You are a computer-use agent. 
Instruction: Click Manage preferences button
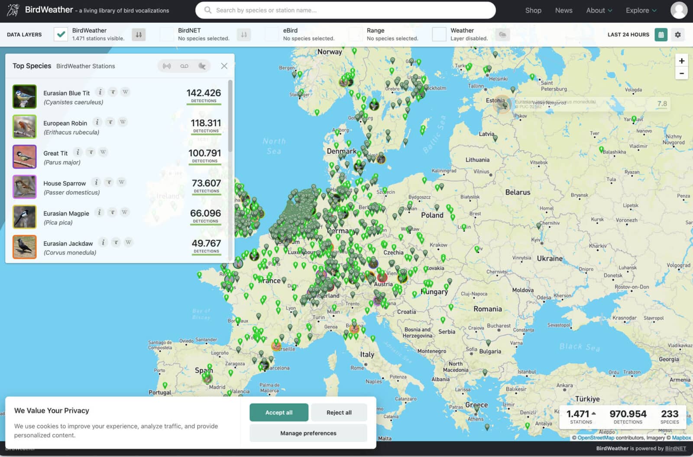point(308,433)
